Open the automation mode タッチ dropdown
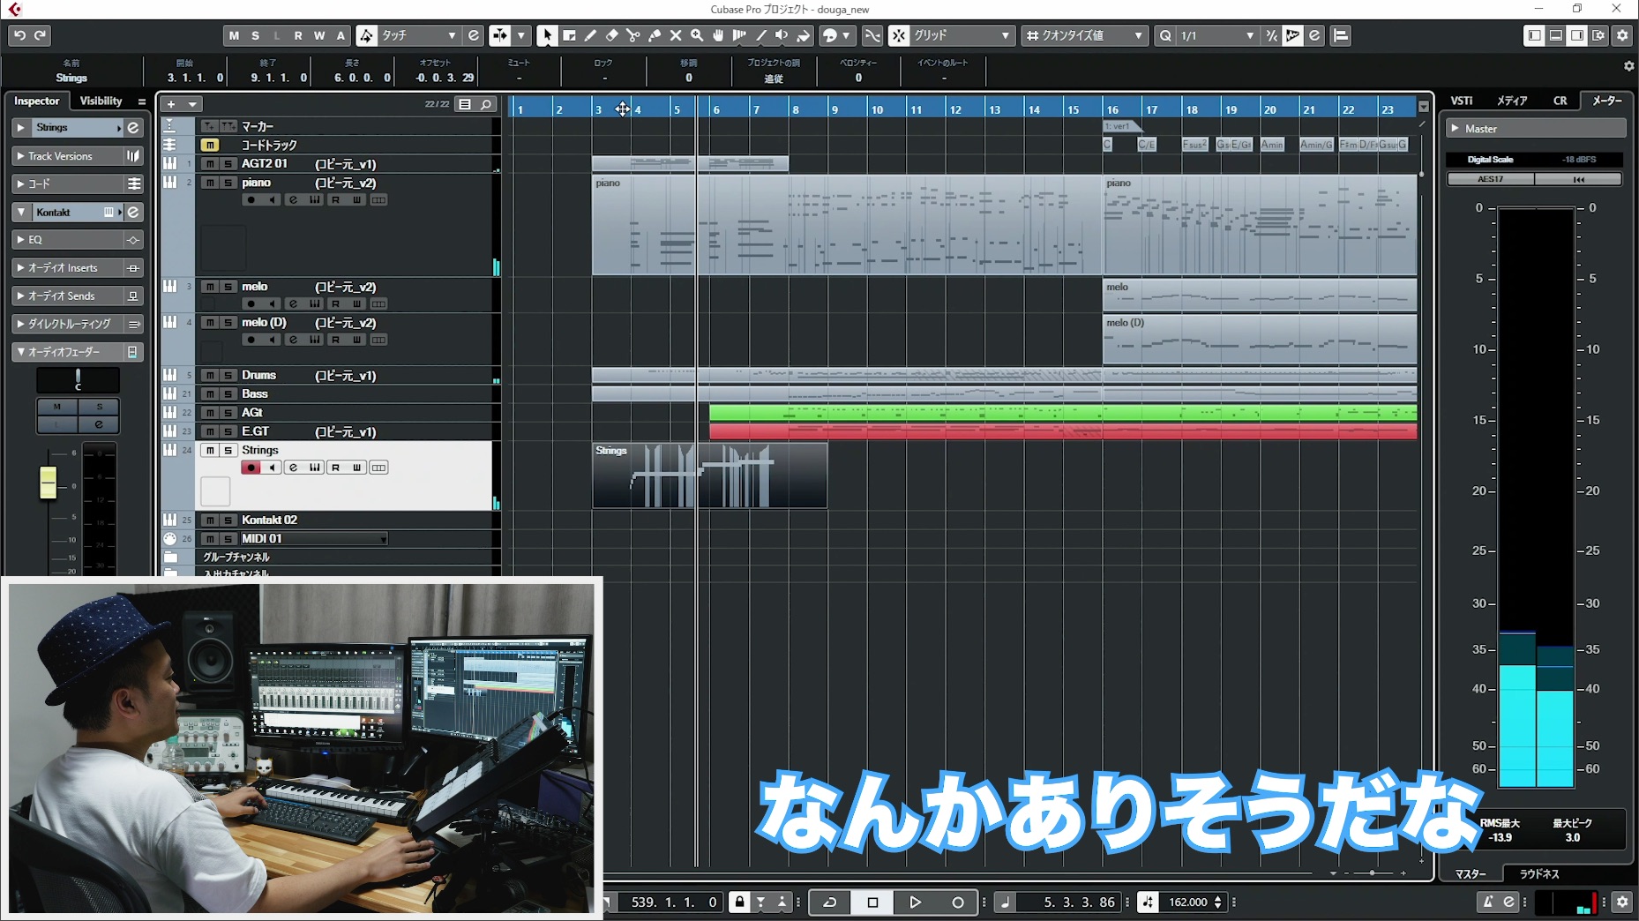Screen dimensions: 1639x921 pyautogui.click(x=418, y=35)
